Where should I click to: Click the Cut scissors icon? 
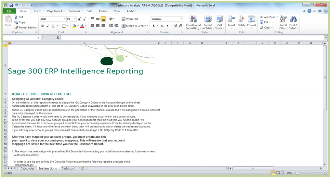(16, 17)
